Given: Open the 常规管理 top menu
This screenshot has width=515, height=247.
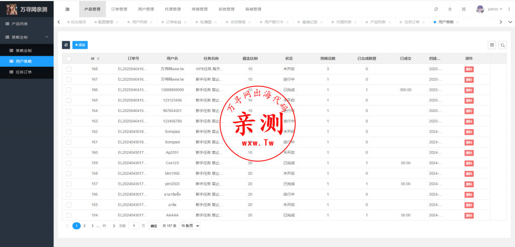Looking at the screenshot, I should pyautogui.click(x=200, y=9).
